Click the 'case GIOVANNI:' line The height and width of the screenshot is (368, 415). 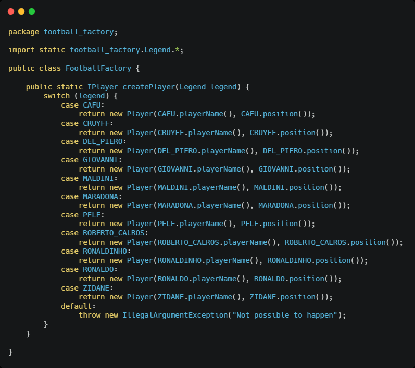click(x=92, y=160)
